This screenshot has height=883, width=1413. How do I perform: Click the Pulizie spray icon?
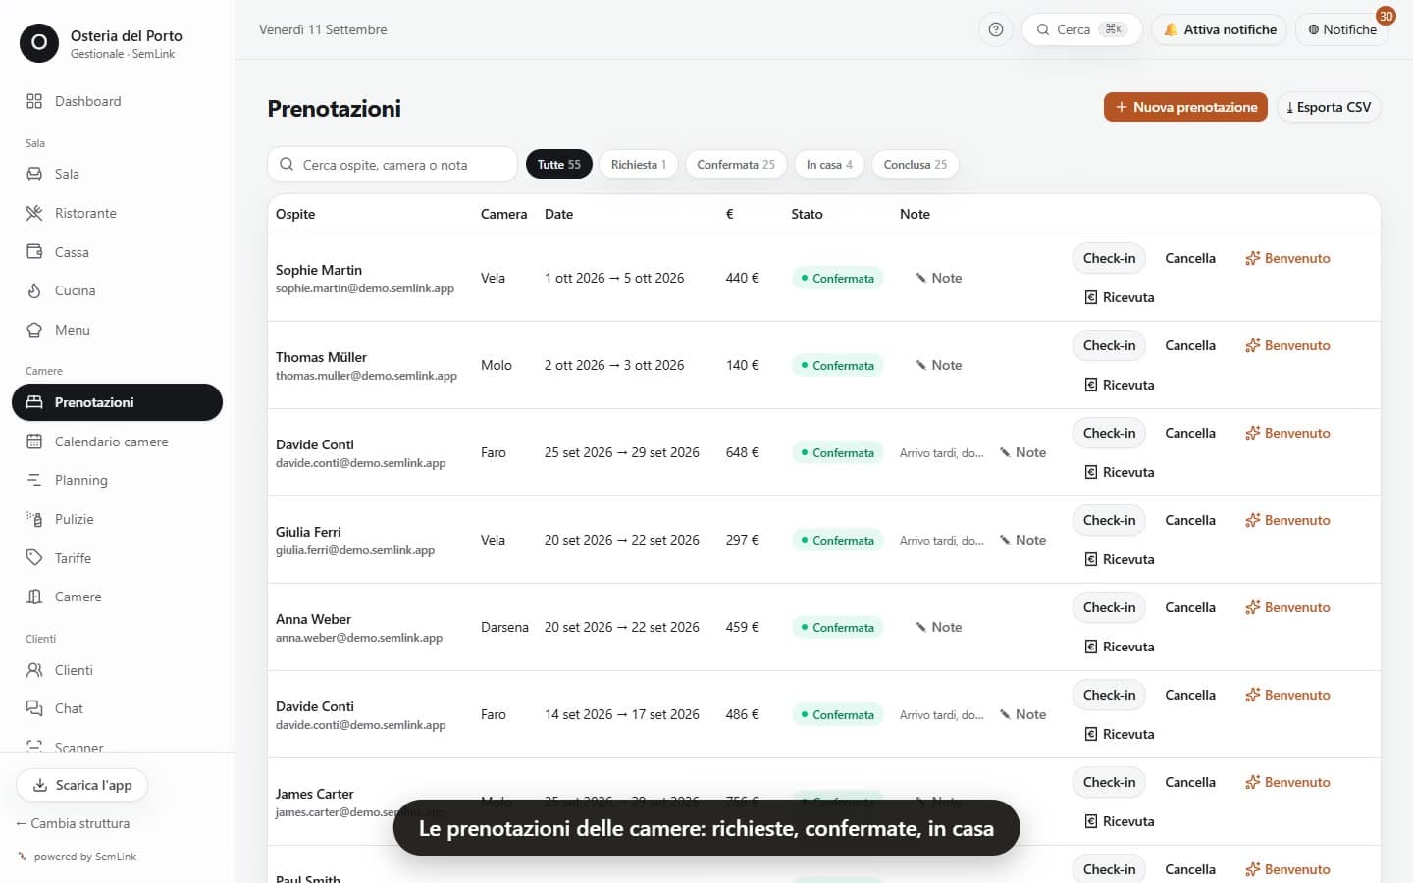point(34,519)
